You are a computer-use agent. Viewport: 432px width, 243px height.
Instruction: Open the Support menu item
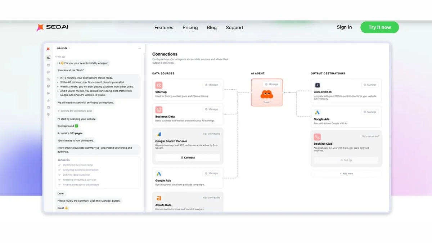coord(235,27)
